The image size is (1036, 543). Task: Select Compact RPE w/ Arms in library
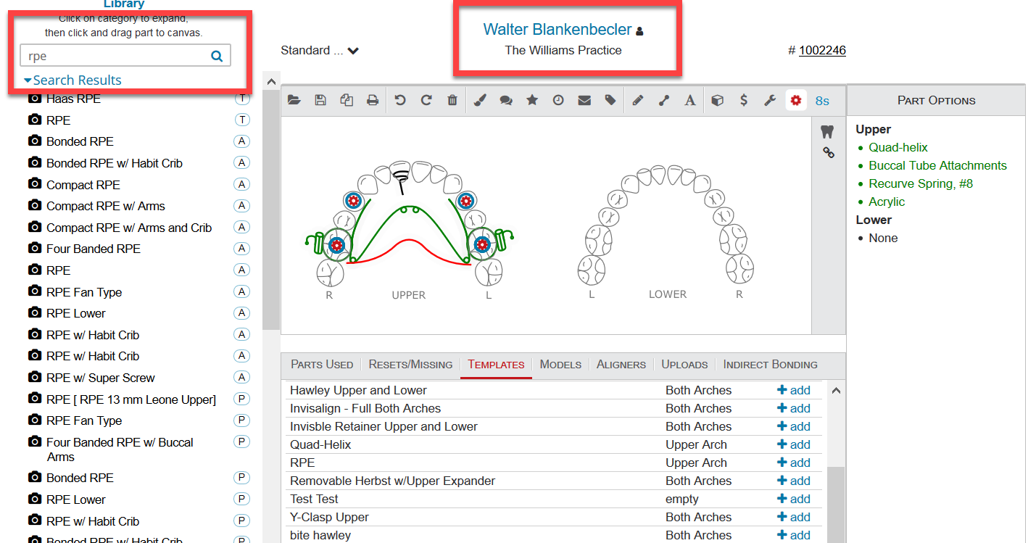tap(106, 206)
